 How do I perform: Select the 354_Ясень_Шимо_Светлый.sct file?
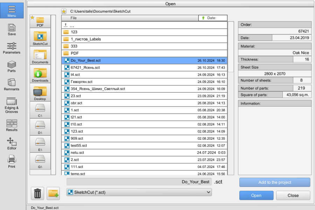pyautogui.click(x=144, y=89)
